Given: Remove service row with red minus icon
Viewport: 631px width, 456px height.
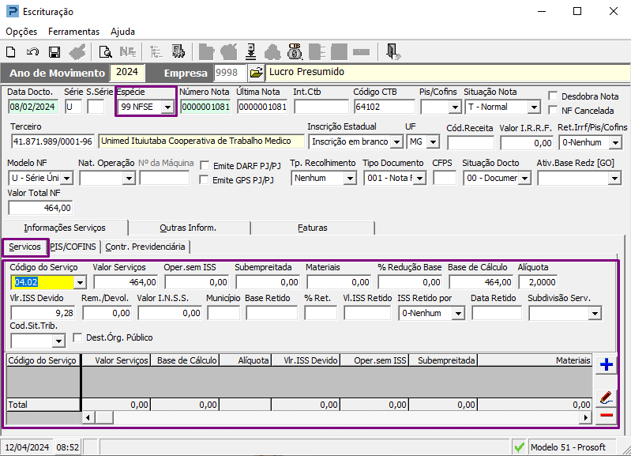Looking at the screenshot, I should pos(607,416).
